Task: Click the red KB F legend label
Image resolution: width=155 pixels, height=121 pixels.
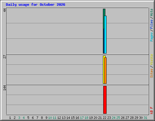Action: (x=152, y=110)
